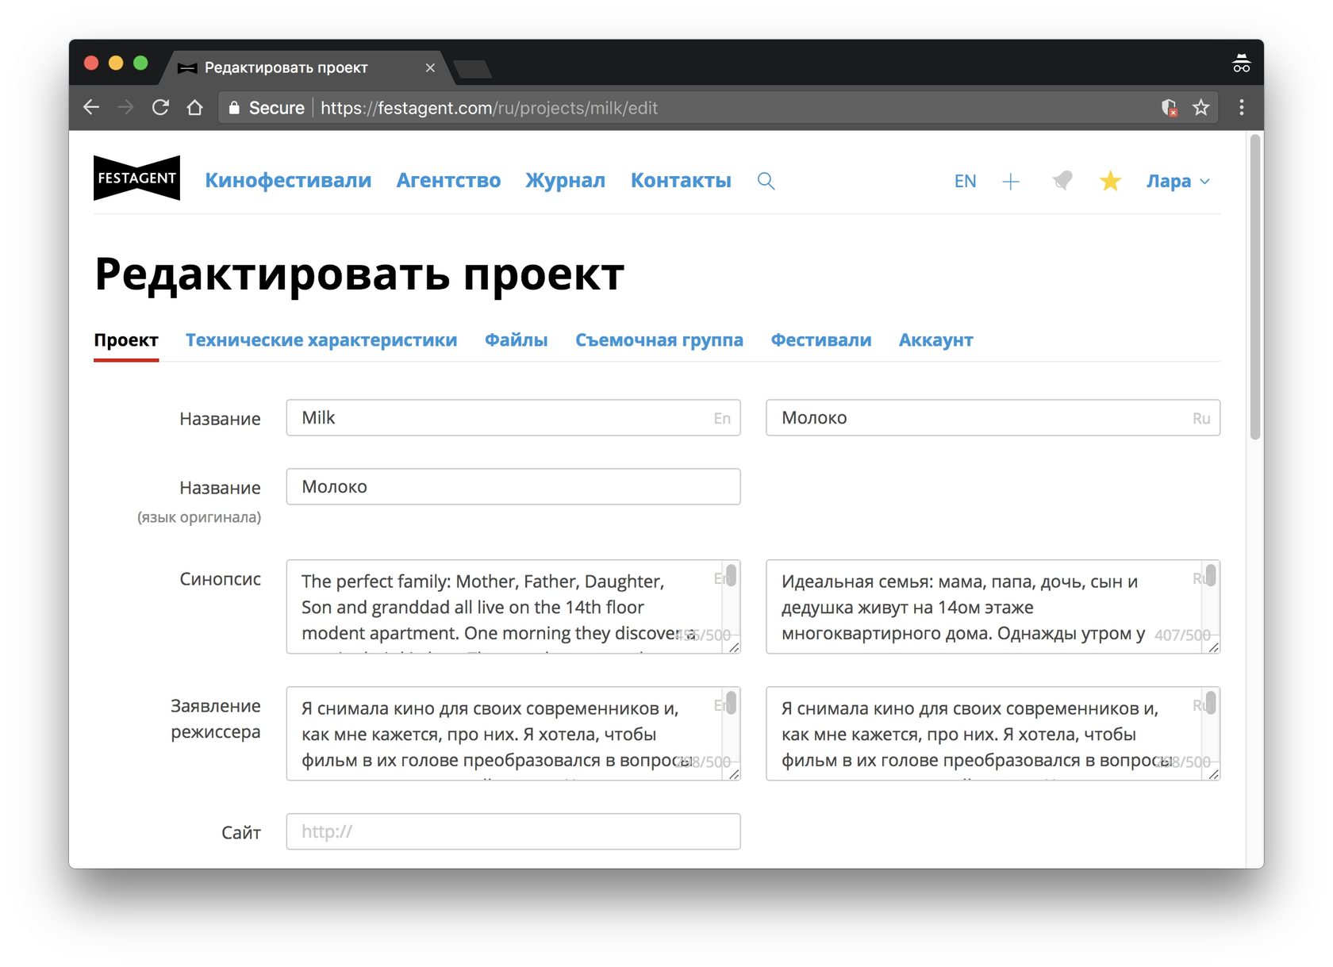The height and width of the screenshot is (967, 1333).
Task: Click the Сайт http:// input field
Action: [x=513, y=831]
